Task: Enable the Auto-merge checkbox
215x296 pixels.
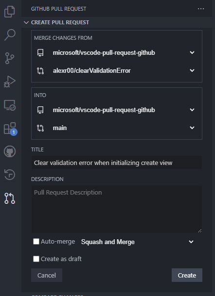Action: point(36,242)
